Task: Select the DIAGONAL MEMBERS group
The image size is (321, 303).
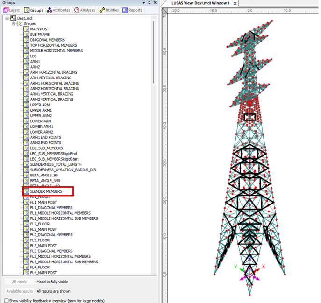Action: click(x=47, y=40)
